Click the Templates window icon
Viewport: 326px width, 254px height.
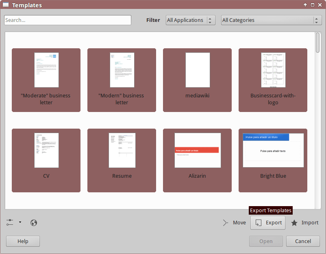5,5
